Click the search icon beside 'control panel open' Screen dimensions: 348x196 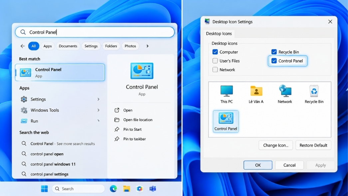[x=24, y=154]
